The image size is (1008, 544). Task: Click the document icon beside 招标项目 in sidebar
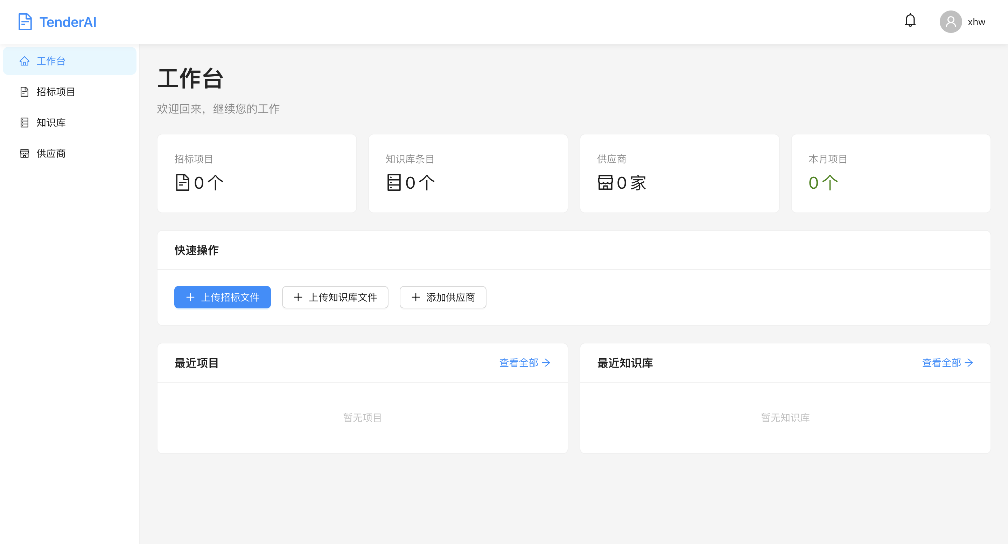point(24,92)
